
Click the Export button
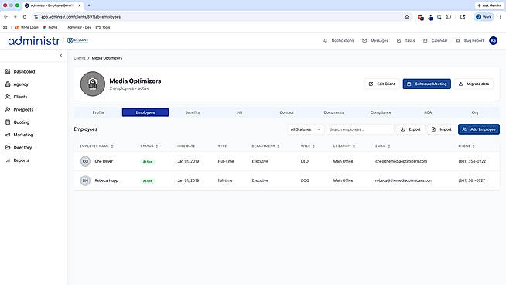coord(411,129)
